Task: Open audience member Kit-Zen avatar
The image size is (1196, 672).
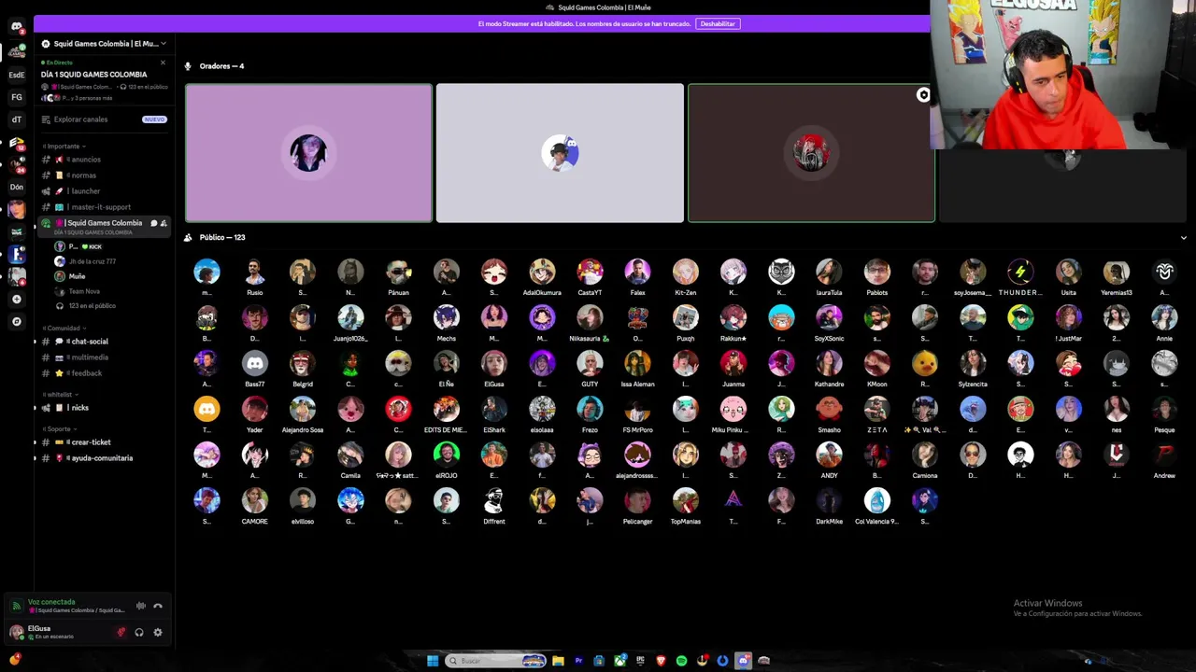Action: click(x=686, y=272)
